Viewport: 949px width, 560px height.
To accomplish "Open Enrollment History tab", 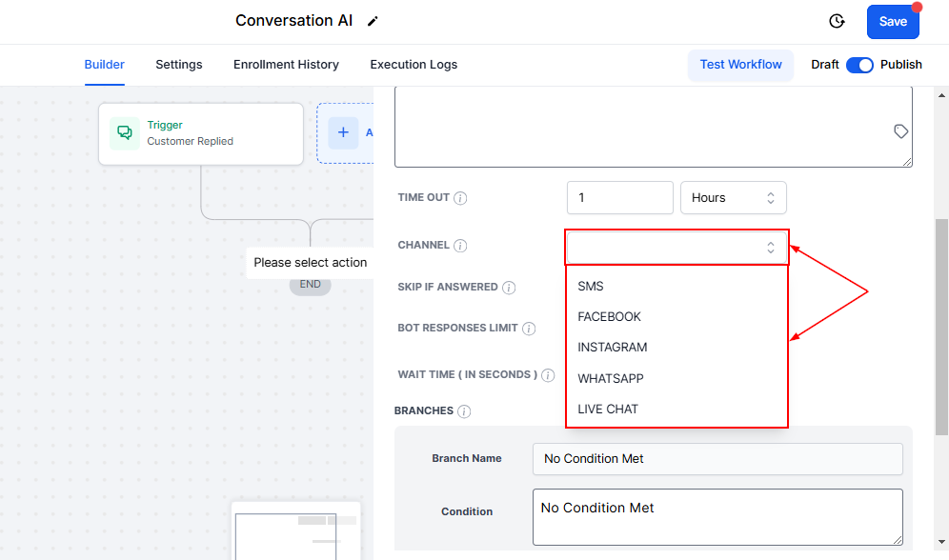I will tap(286, 65).
